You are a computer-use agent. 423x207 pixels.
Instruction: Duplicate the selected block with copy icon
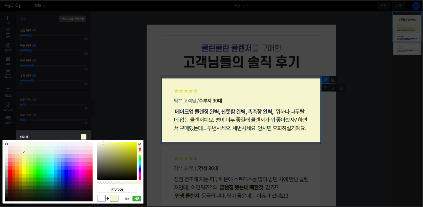click(x=333, y=80)
